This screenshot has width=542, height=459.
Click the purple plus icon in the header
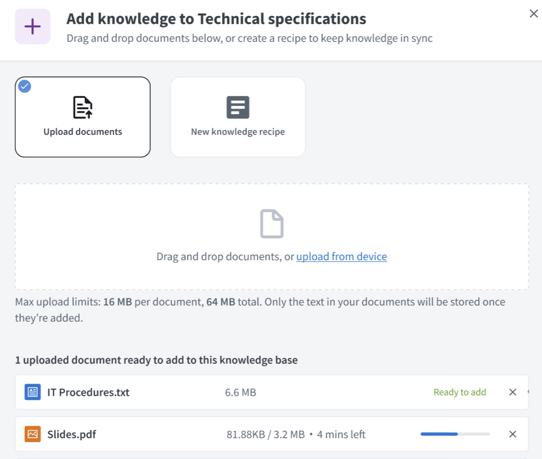click(x=31, y=26)
